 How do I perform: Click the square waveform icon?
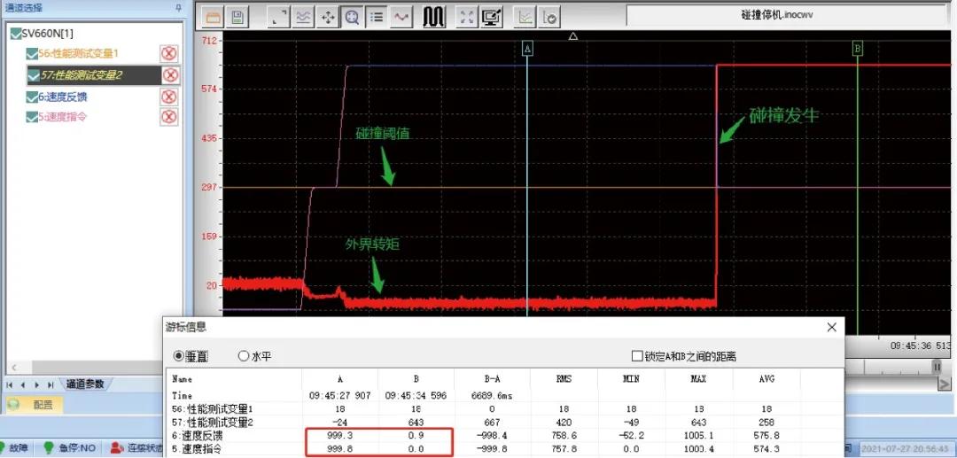[433, 17]
